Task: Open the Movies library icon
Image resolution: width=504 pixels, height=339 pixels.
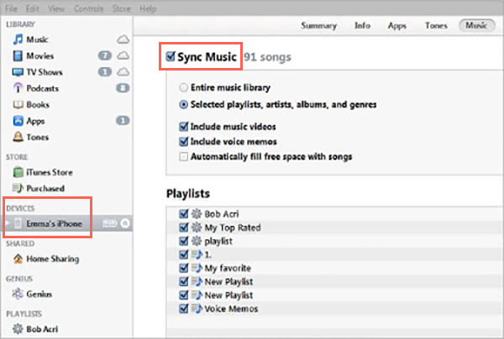Action: [x=18, y=56]
